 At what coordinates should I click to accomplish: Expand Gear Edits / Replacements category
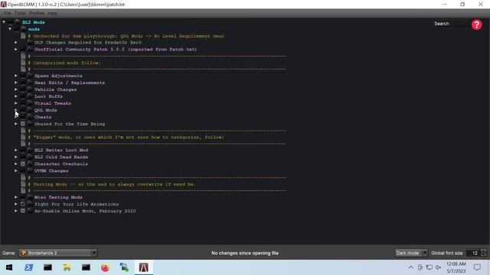click(16, 82)
